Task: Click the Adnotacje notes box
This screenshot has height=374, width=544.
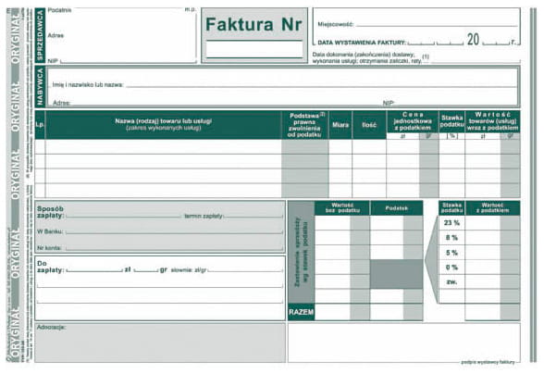Action: click(160, 343)
